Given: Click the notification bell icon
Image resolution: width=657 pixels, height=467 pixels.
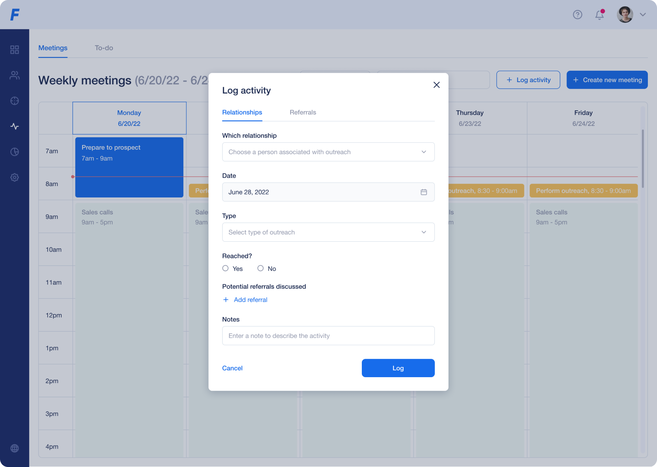Looking at the screenshot, I should pos(599,15).
